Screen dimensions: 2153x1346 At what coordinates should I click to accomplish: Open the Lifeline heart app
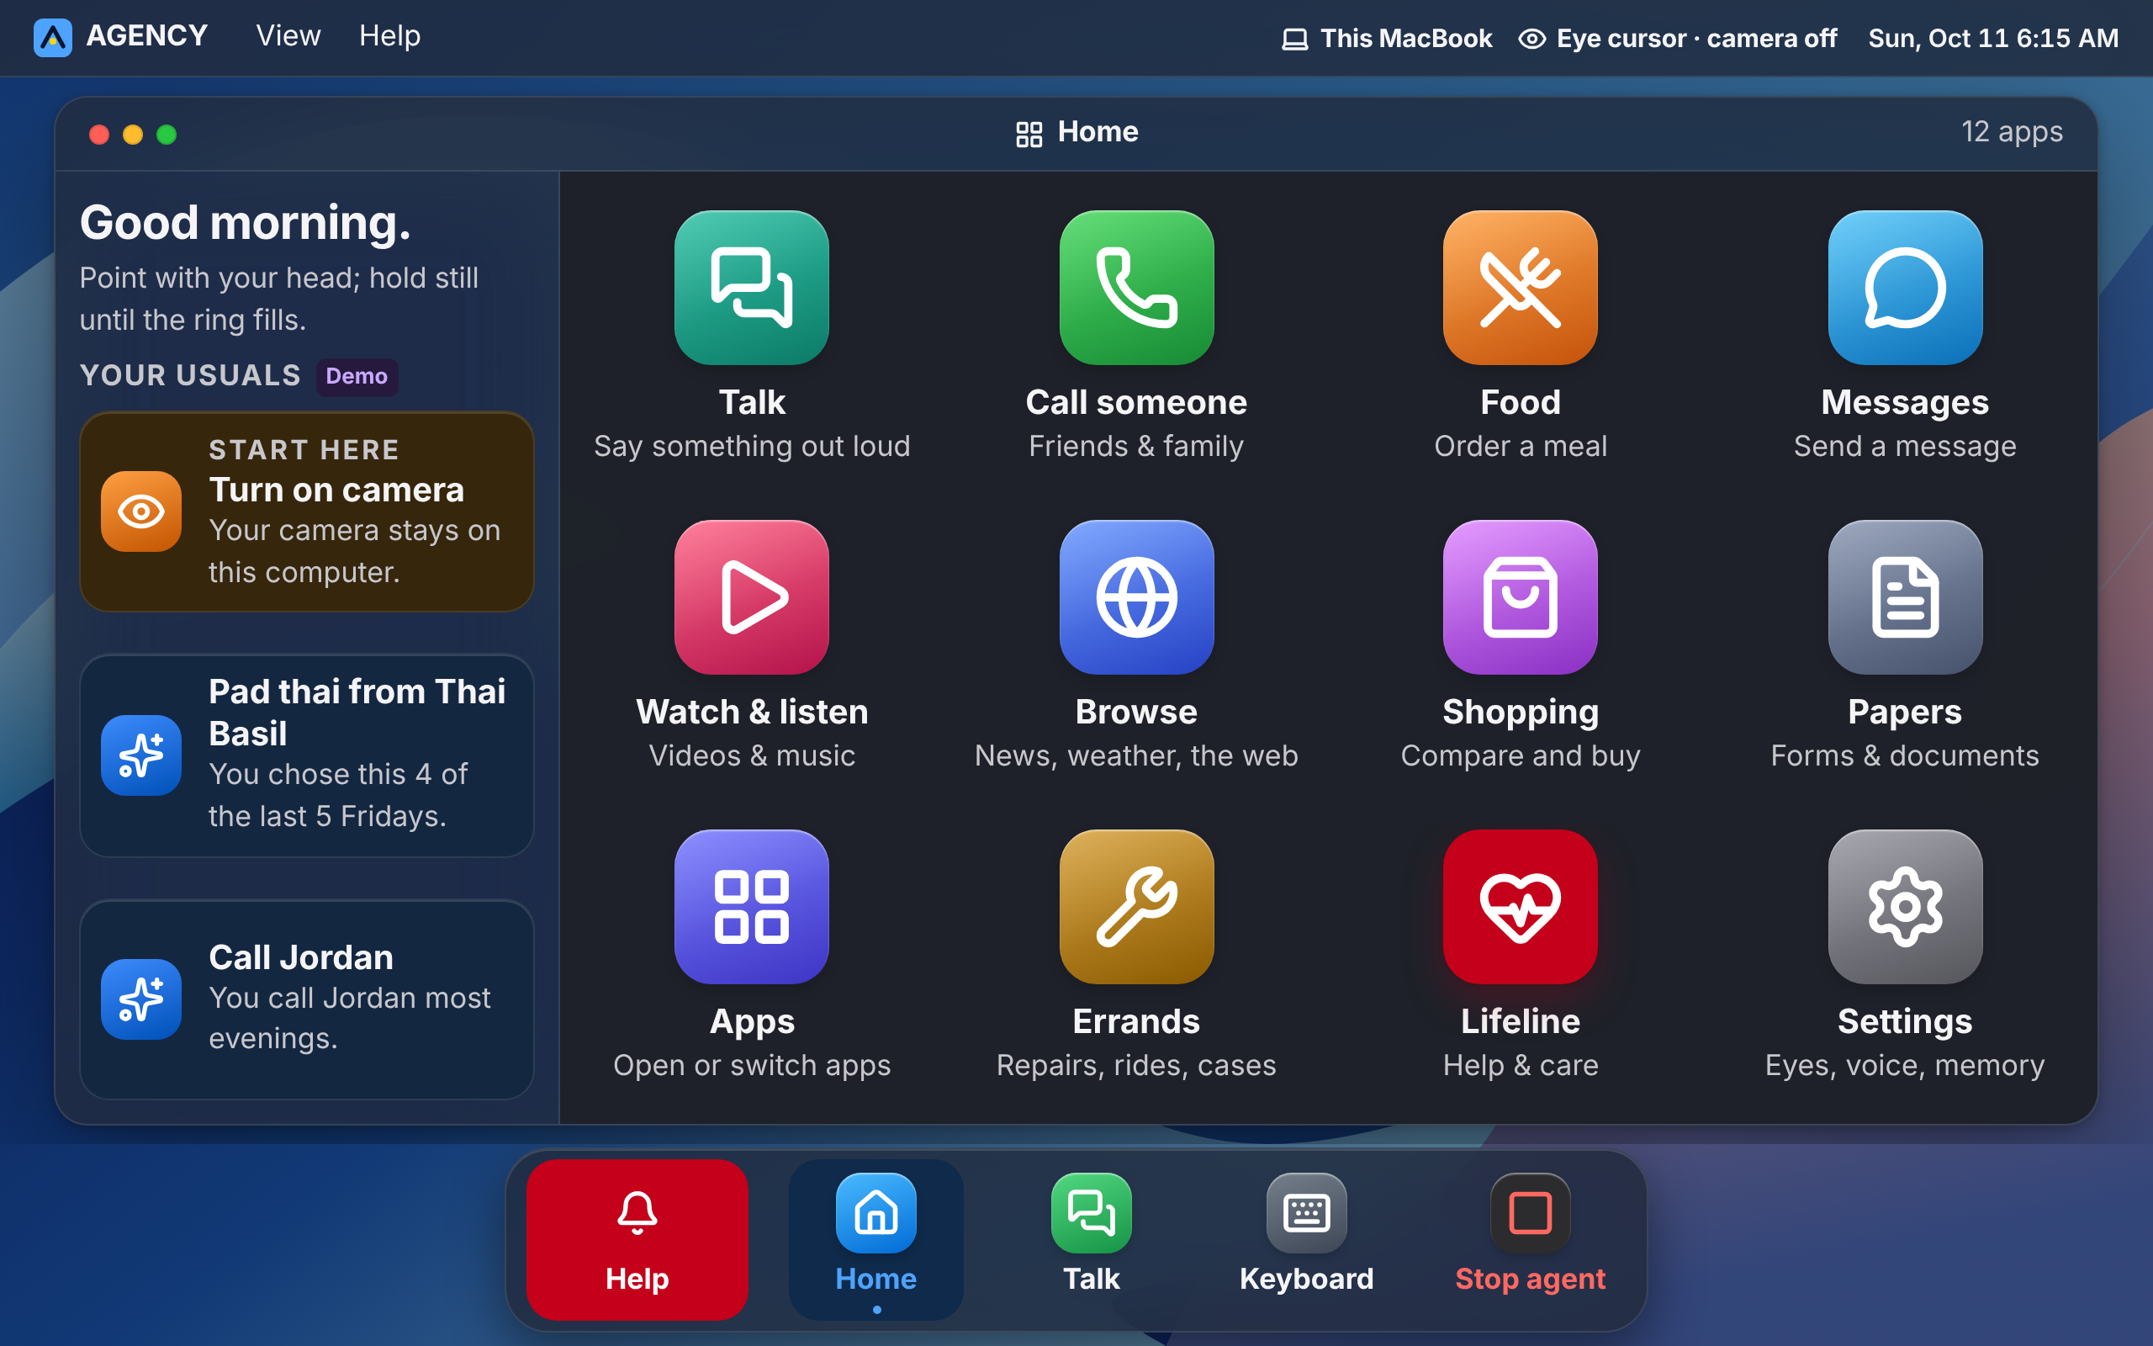pyautogui.click(x=1521, y=907)
